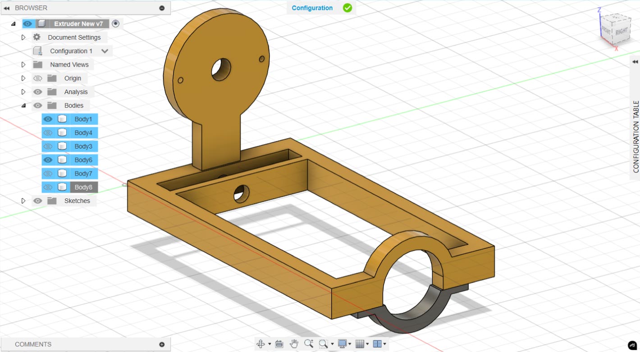The image size is (640, 352).
Task: Hide the Analysis folder via eye icon
Action: [38, 92]
